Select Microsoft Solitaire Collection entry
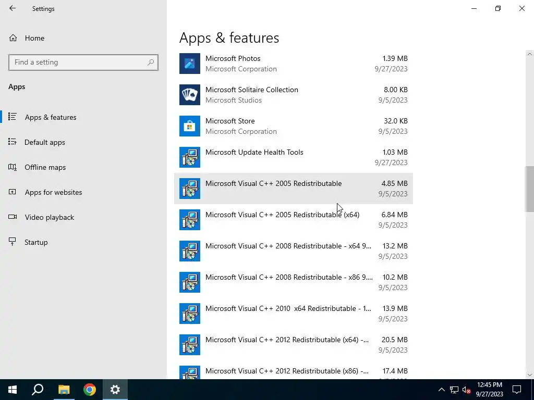Viewport: 534px width, 400px height. [x=293, y=95]
